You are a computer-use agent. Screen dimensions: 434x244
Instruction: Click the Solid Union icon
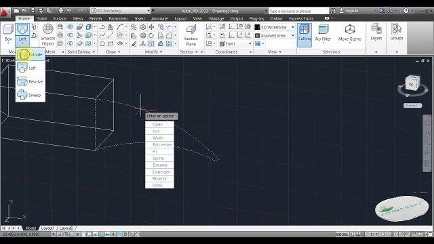pos(71,27)
